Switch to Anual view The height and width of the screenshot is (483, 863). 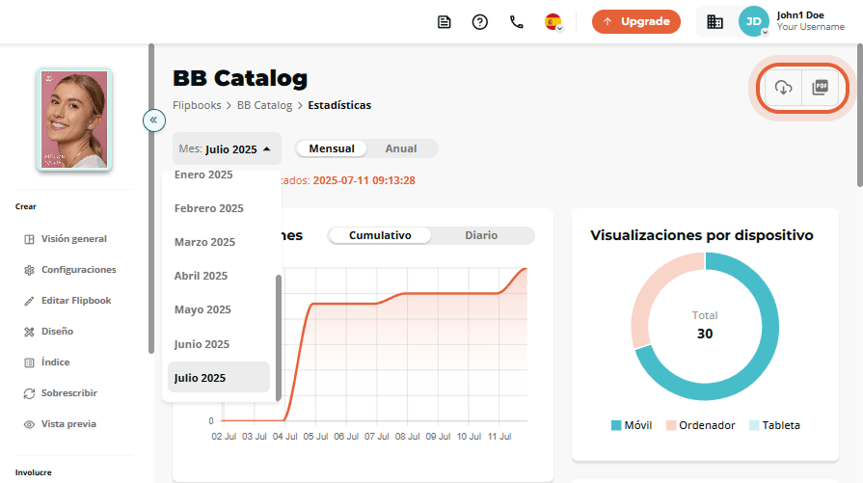point(401,148)
